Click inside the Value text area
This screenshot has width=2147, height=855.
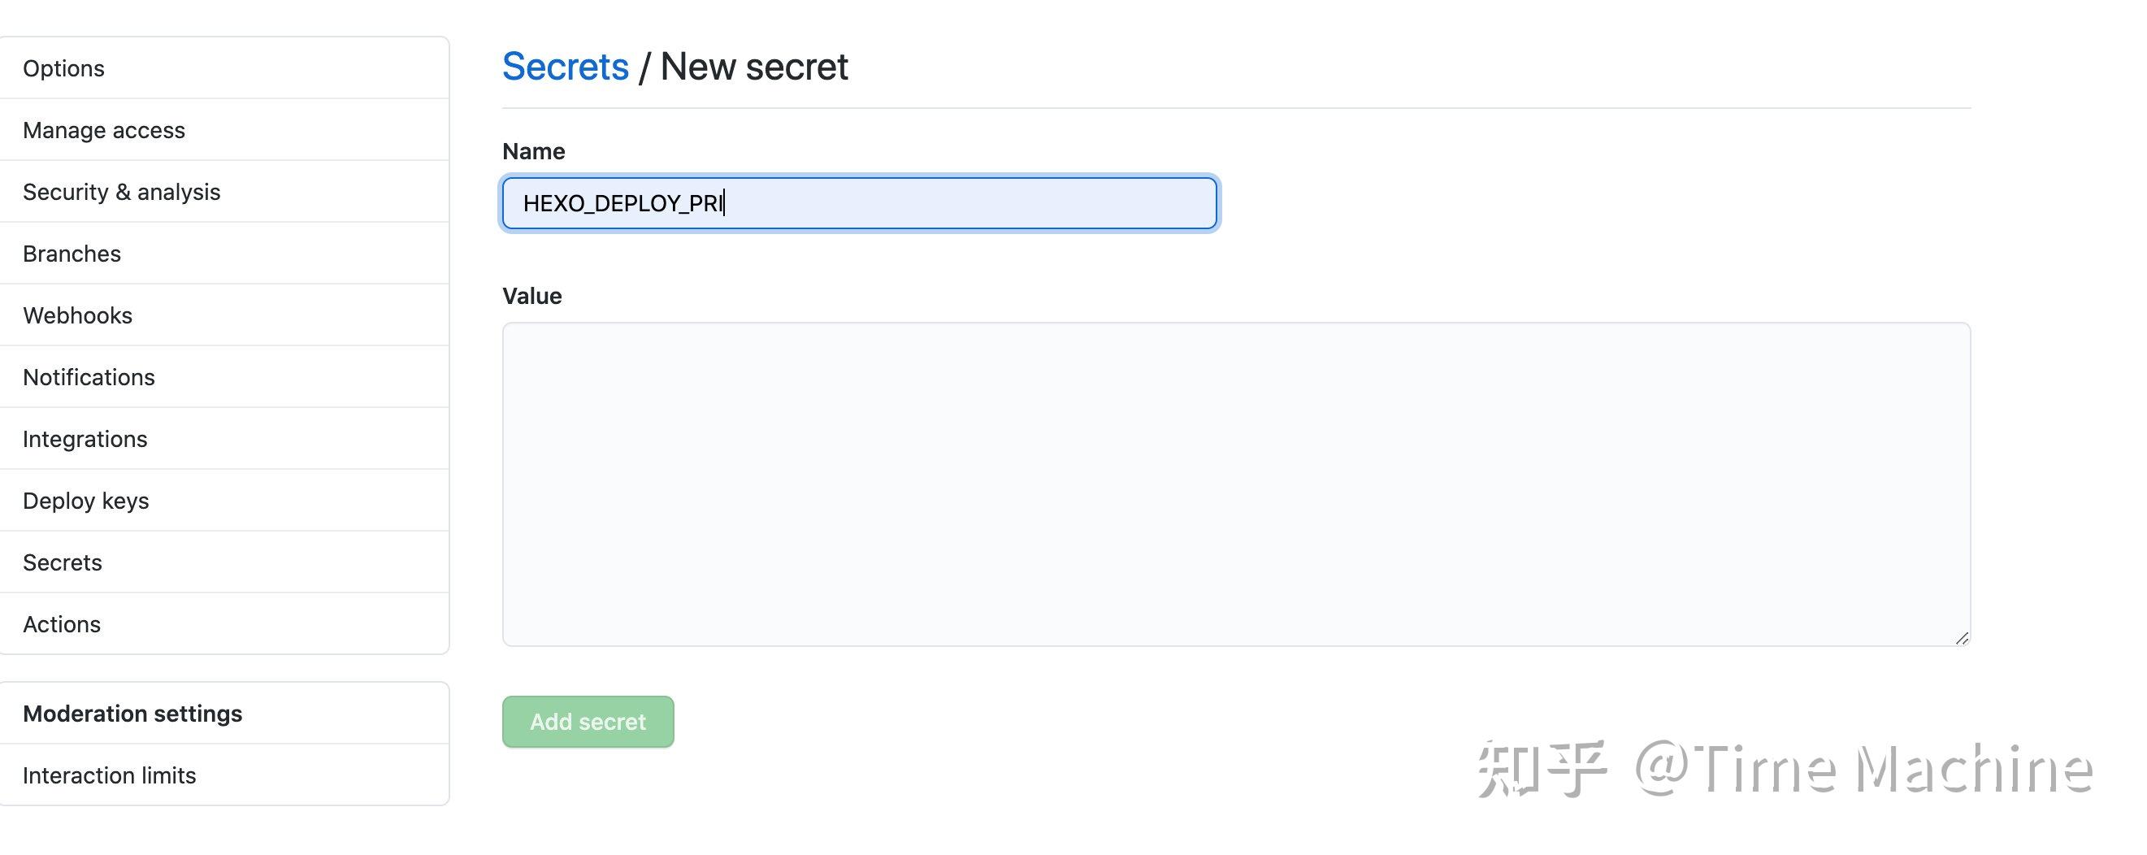[1235, 484]
